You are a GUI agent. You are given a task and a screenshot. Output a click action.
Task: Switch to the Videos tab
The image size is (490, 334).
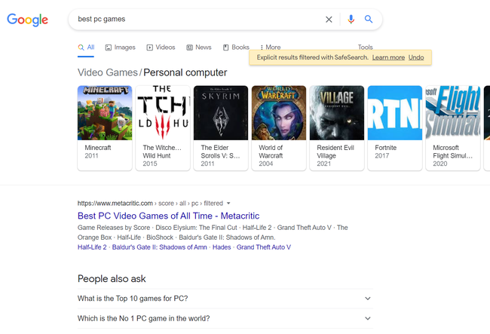[x=161, y=47]
